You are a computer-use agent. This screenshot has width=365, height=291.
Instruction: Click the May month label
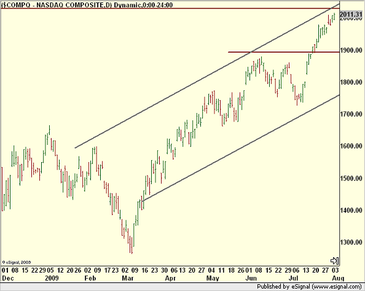coord(213,278)
